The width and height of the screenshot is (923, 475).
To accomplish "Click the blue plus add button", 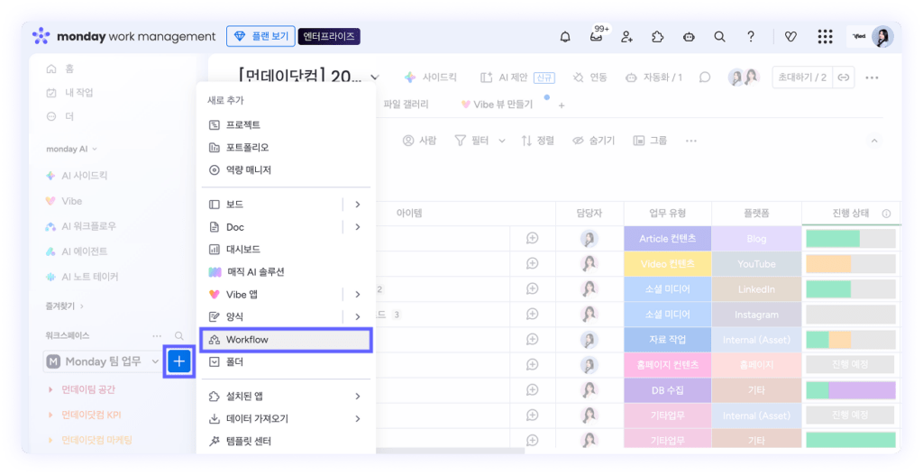I will click(179, 361).
